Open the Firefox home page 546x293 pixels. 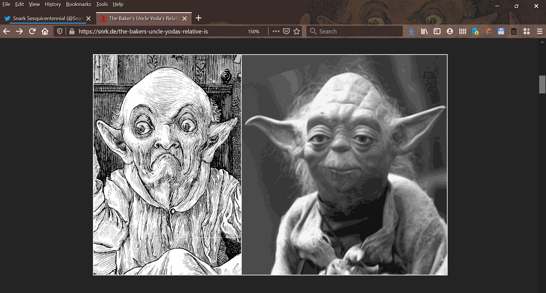[x=45, y=31]
